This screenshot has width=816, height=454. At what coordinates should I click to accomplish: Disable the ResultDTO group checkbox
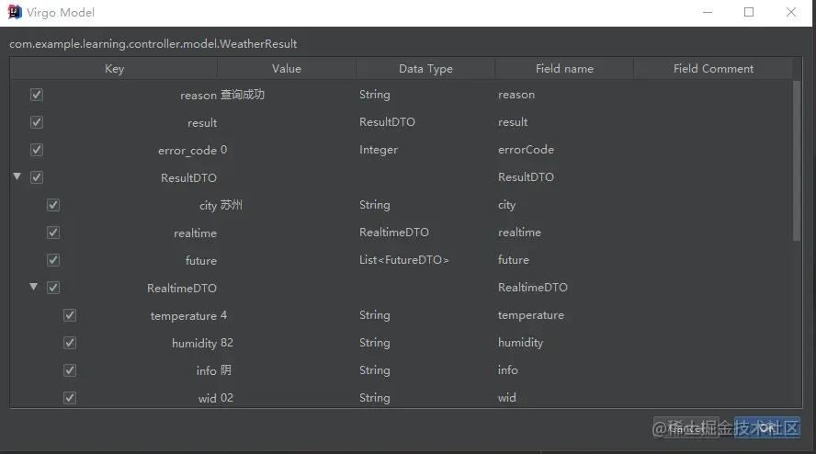(37, 177)
